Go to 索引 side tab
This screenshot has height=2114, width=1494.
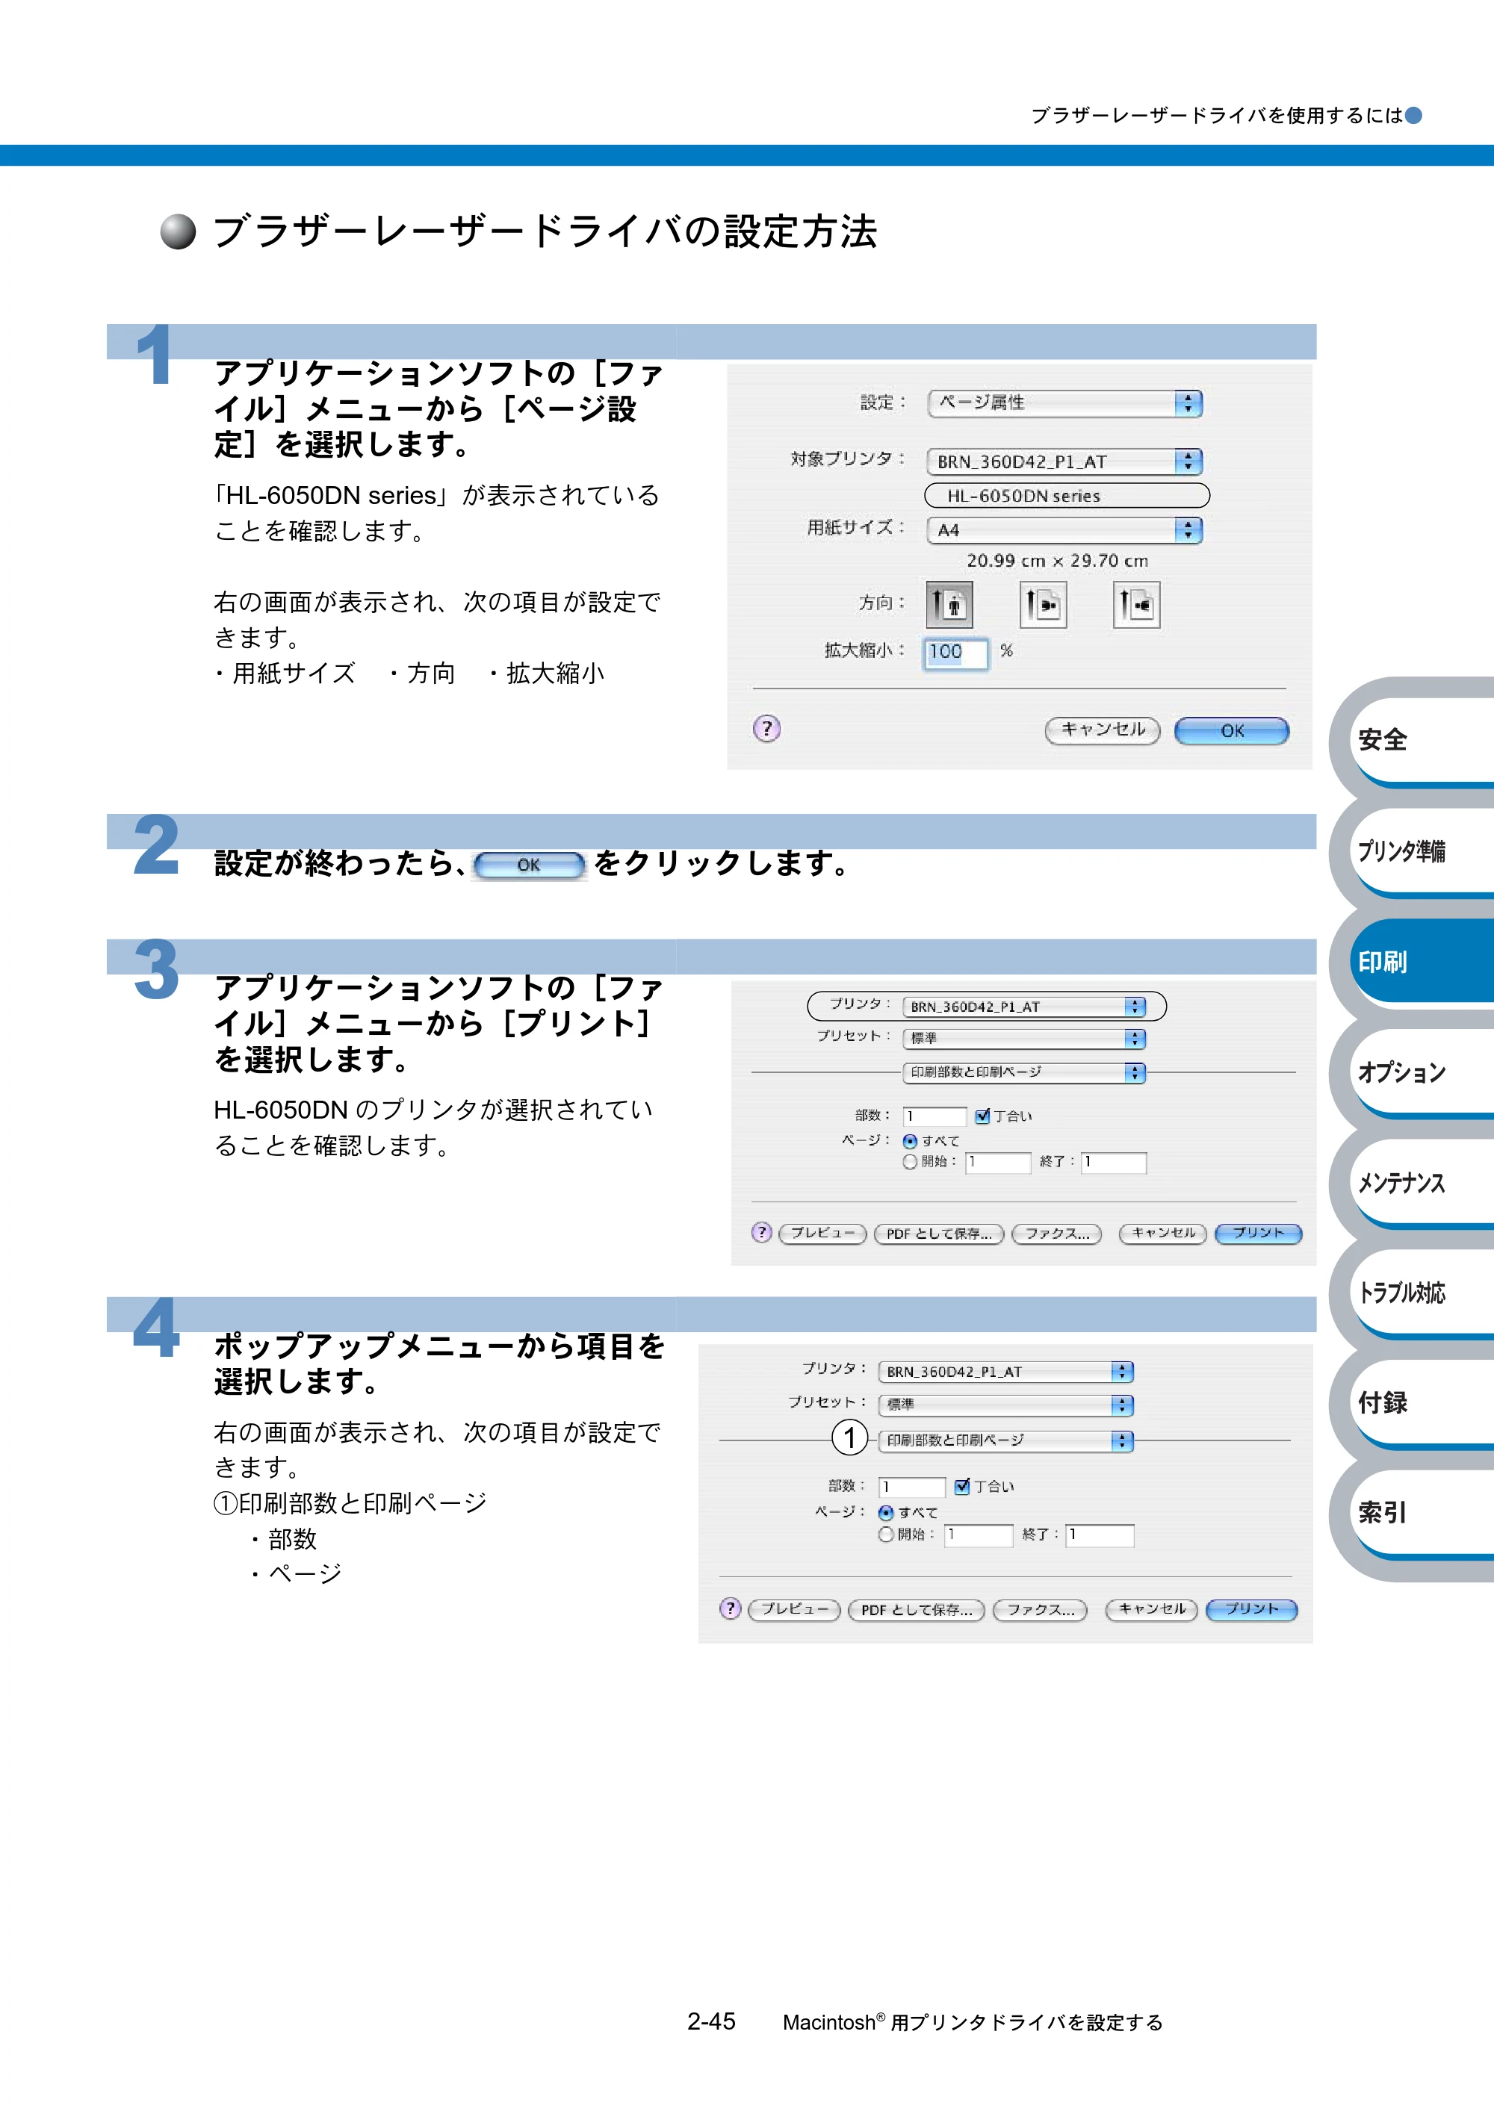(1423, 1513)
